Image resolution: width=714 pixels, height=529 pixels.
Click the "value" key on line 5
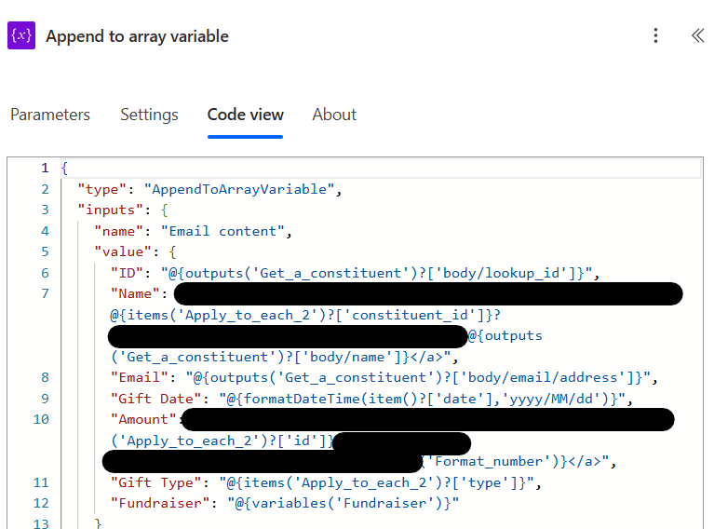coord(123,251)
